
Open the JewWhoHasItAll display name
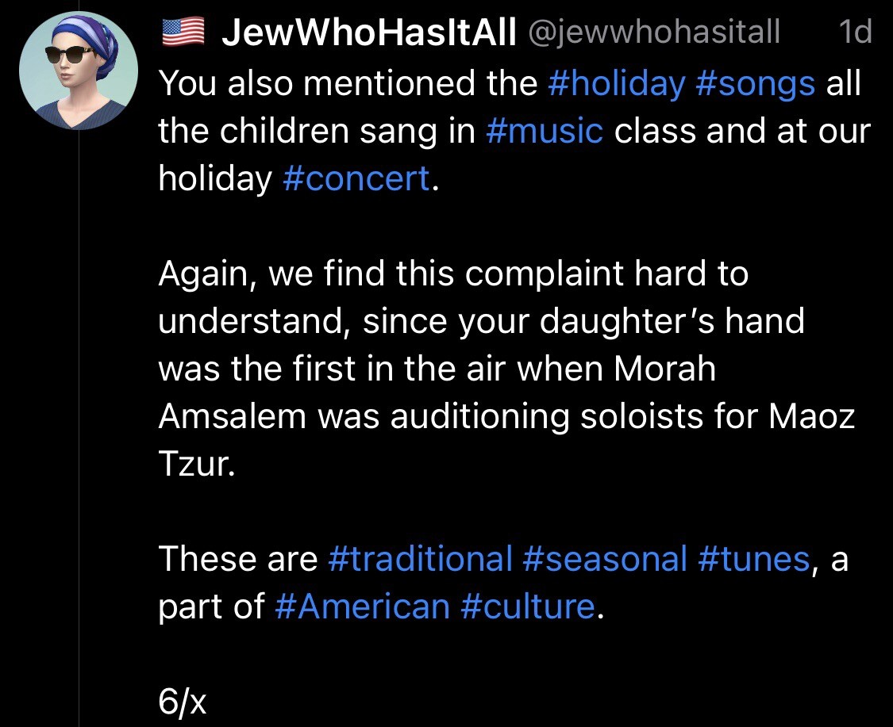pos(368,33)
